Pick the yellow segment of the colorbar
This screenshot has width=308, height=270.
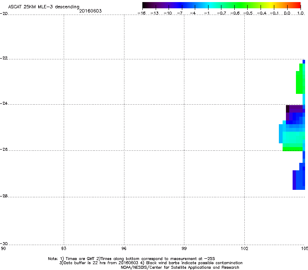pos(271,5)
